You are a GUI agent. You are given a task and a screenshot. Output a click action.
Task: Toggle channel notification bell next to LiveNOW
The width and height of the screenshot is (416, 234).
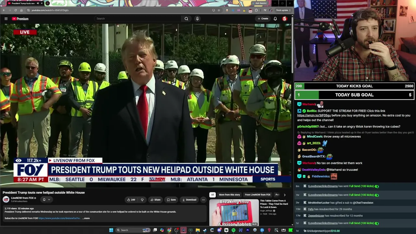(x=44, y=200)
